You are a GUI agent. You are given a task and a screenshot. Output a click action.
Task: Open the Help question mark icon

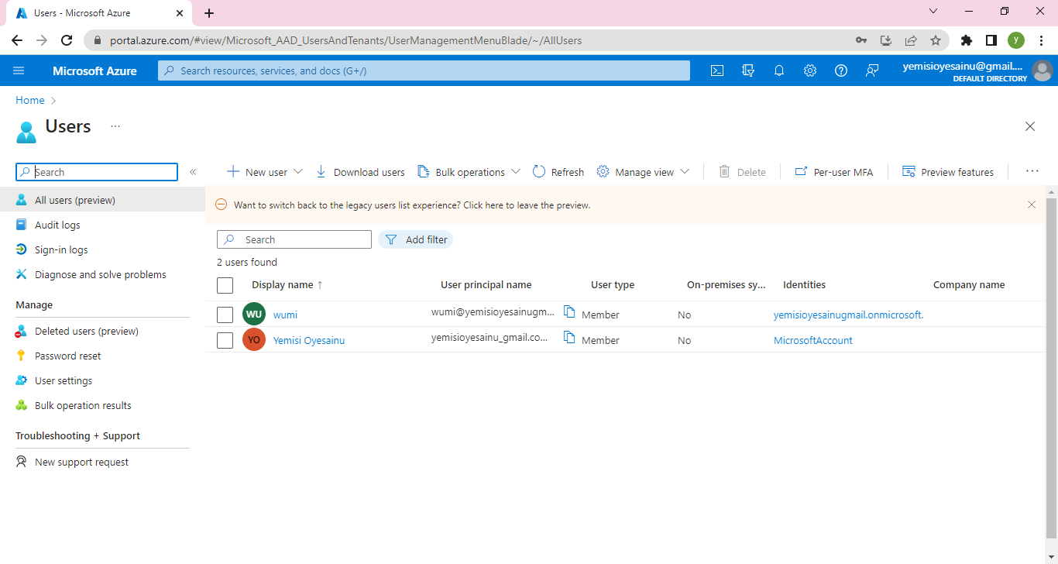click(x=841, y=70)
